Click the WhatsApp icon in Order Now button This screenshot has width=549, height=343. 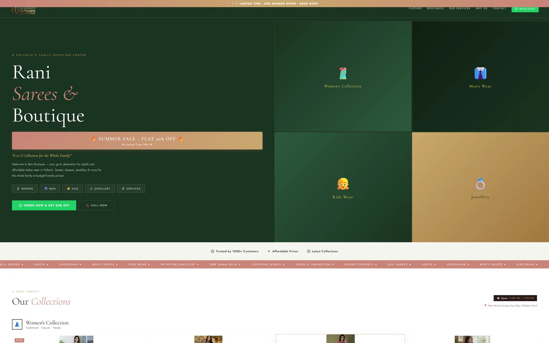click(21, 205)
